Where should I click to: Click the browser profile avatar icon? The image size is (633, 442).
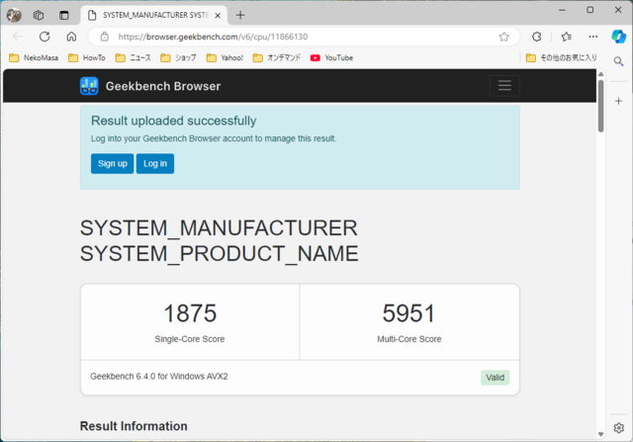pyautogui.click(x=14, y=16)
